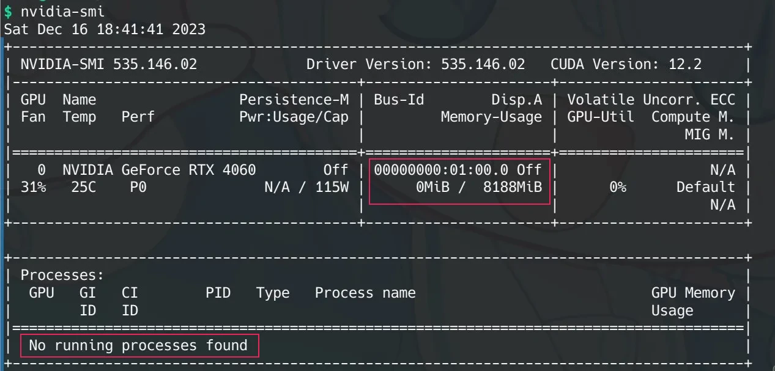Image resolution: width=775 pixels, height=371 pixels.
Task: Click the Memory-Usage column header
Action: [x=491, y=117]
